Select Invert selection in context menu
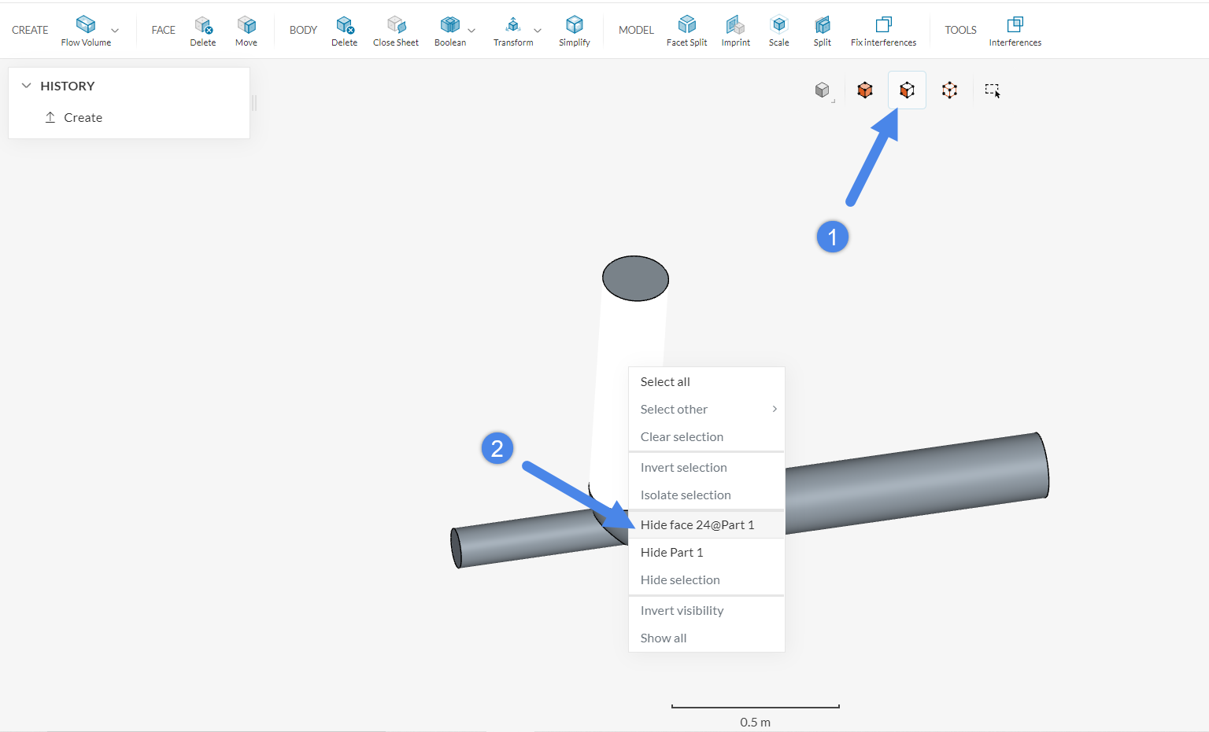This screenshot has width=1209, height=732. 683,467
